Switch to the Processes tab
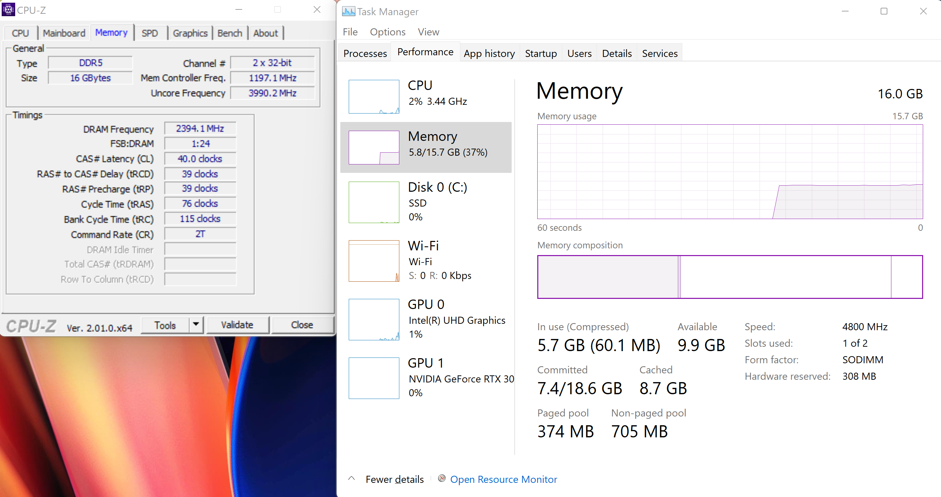 365,53
